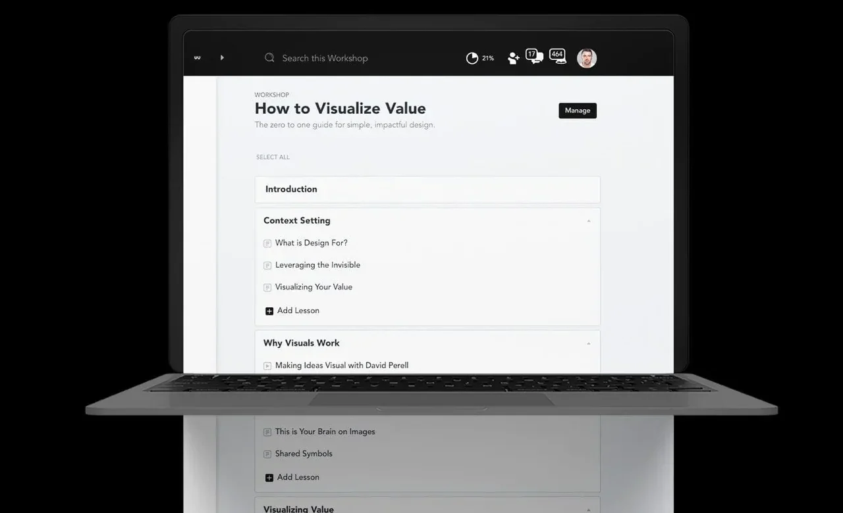Click the document icon beside Shared Symbols
Screen dimensions: 843x513
(267, 454)
